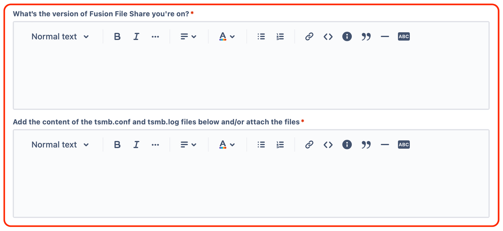
Task: Insert a link in tsmb.conf editor
Action: pos(309,145)
